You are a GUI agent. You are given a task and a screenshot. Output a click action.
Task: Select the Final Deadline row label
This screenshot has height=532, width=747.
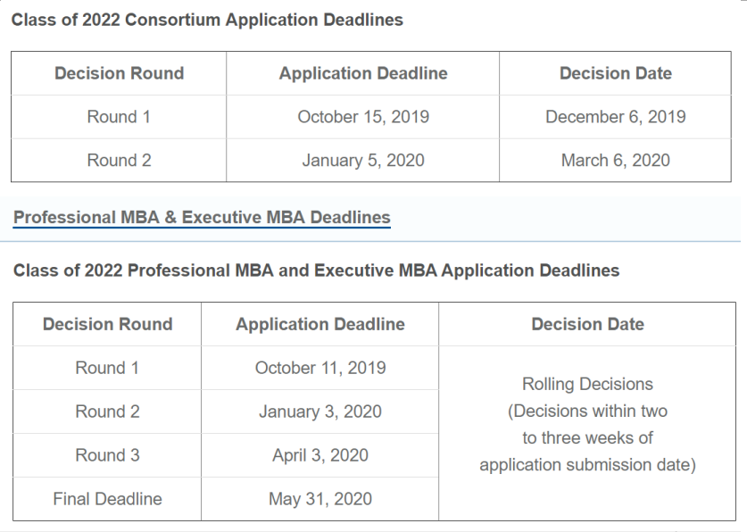coord(107,499)
